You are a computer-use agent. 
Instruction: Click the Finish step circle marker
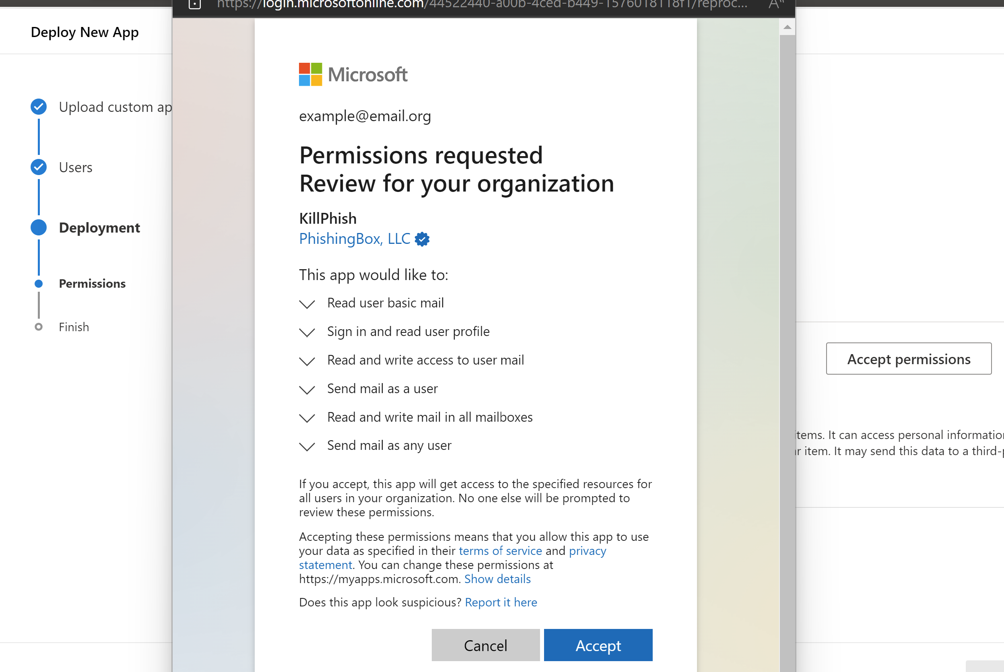click(x=39, y=327)
